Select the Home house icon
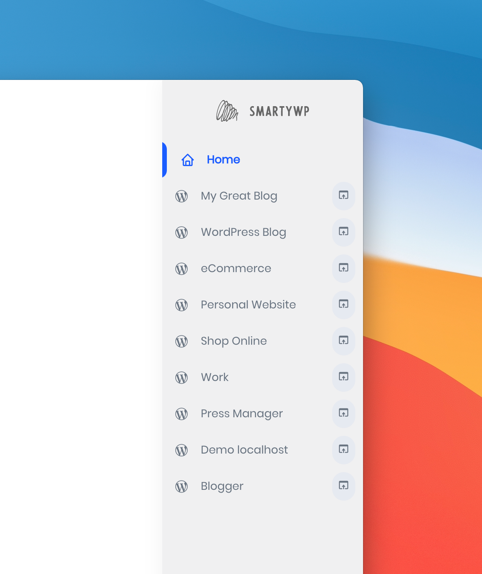 [187, 160]
